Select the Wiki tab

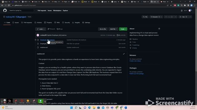[x=57, y=23]
